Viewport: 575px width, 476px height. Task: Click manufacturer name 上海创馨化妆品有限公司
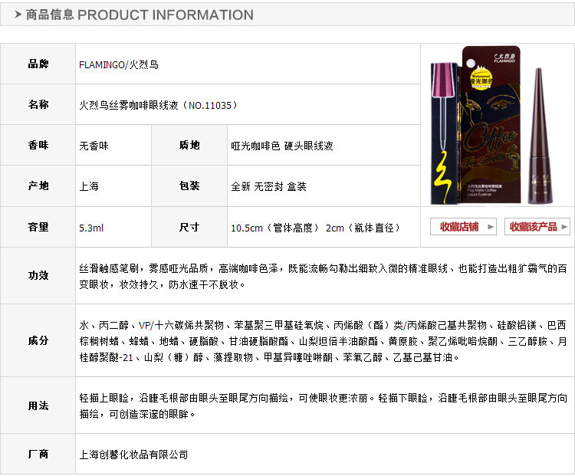click(133, 455)
